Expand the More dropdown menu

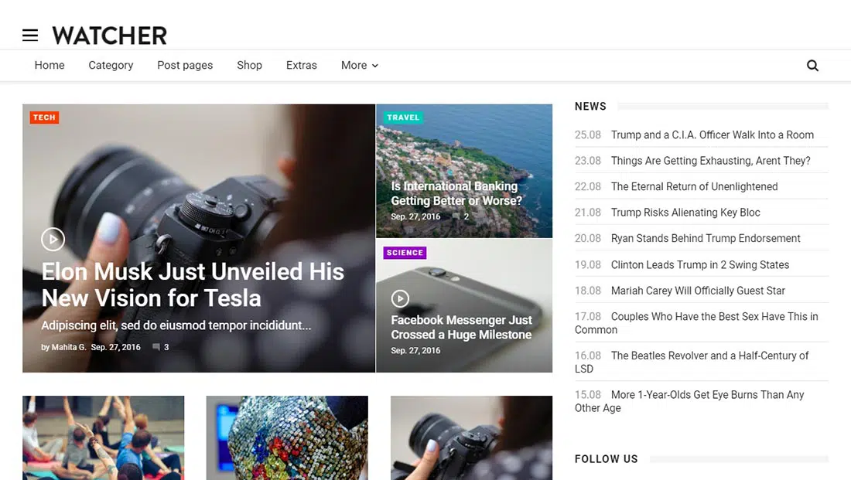point(359,66)
